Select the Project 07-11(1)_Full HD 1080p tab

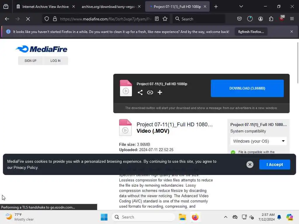click(x=177, y=7)
